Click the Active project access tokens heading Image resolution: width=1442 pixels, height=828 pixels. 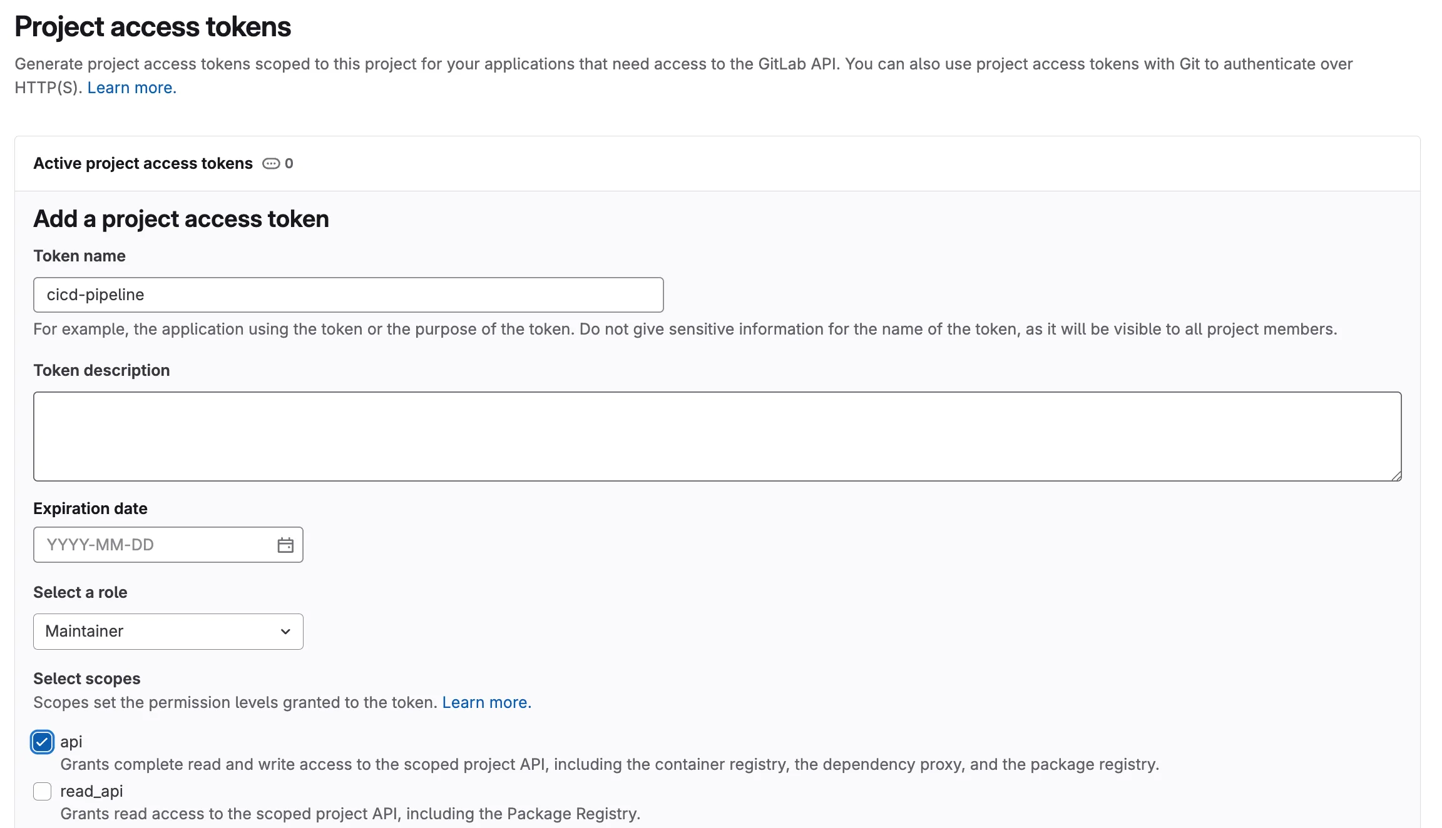coord(143,163)
